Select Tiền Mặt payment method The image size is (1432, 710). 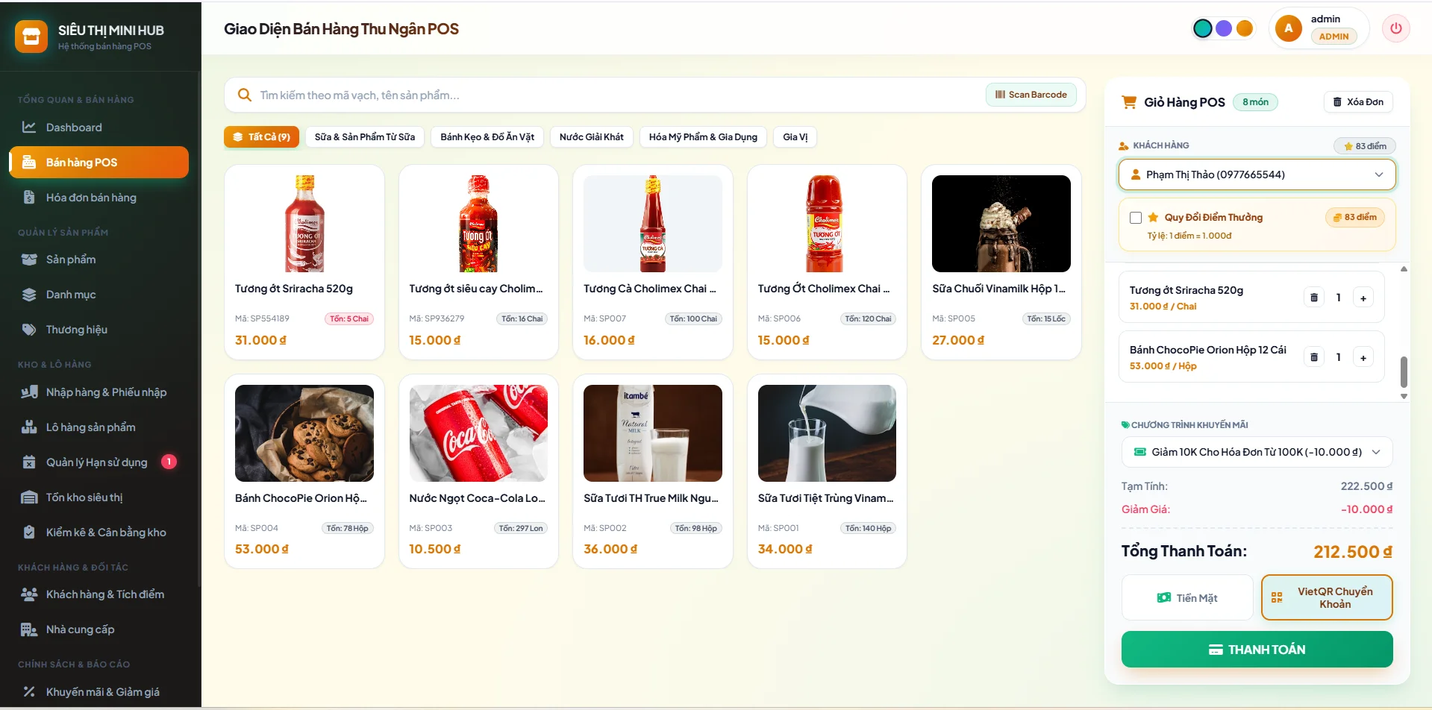pos(1186,597)
